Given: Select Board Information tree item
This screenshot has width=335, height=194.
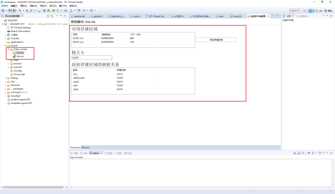Looking at the screenshot, I should (21, 32).
